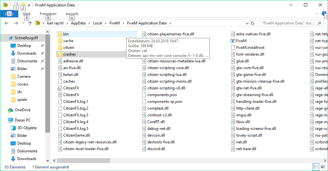Switch to large icons view button
328x171 pixels.
(x=323, y=167)
